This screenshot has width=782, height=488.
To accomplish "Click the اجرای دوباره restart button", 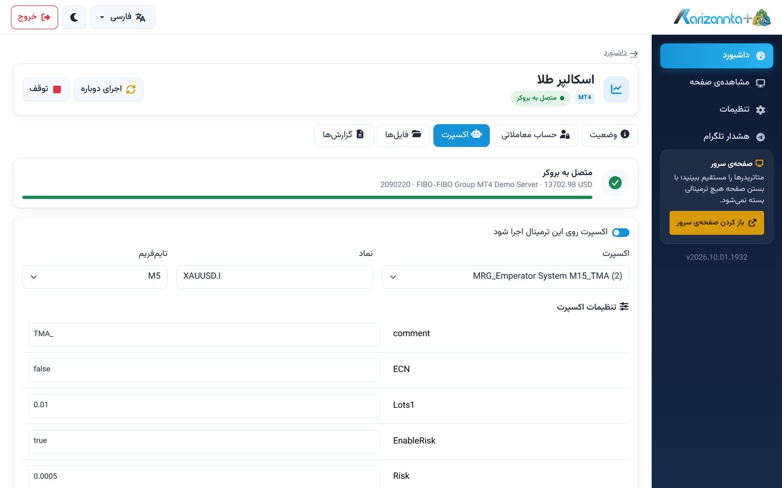I will (x=109, y=89).
